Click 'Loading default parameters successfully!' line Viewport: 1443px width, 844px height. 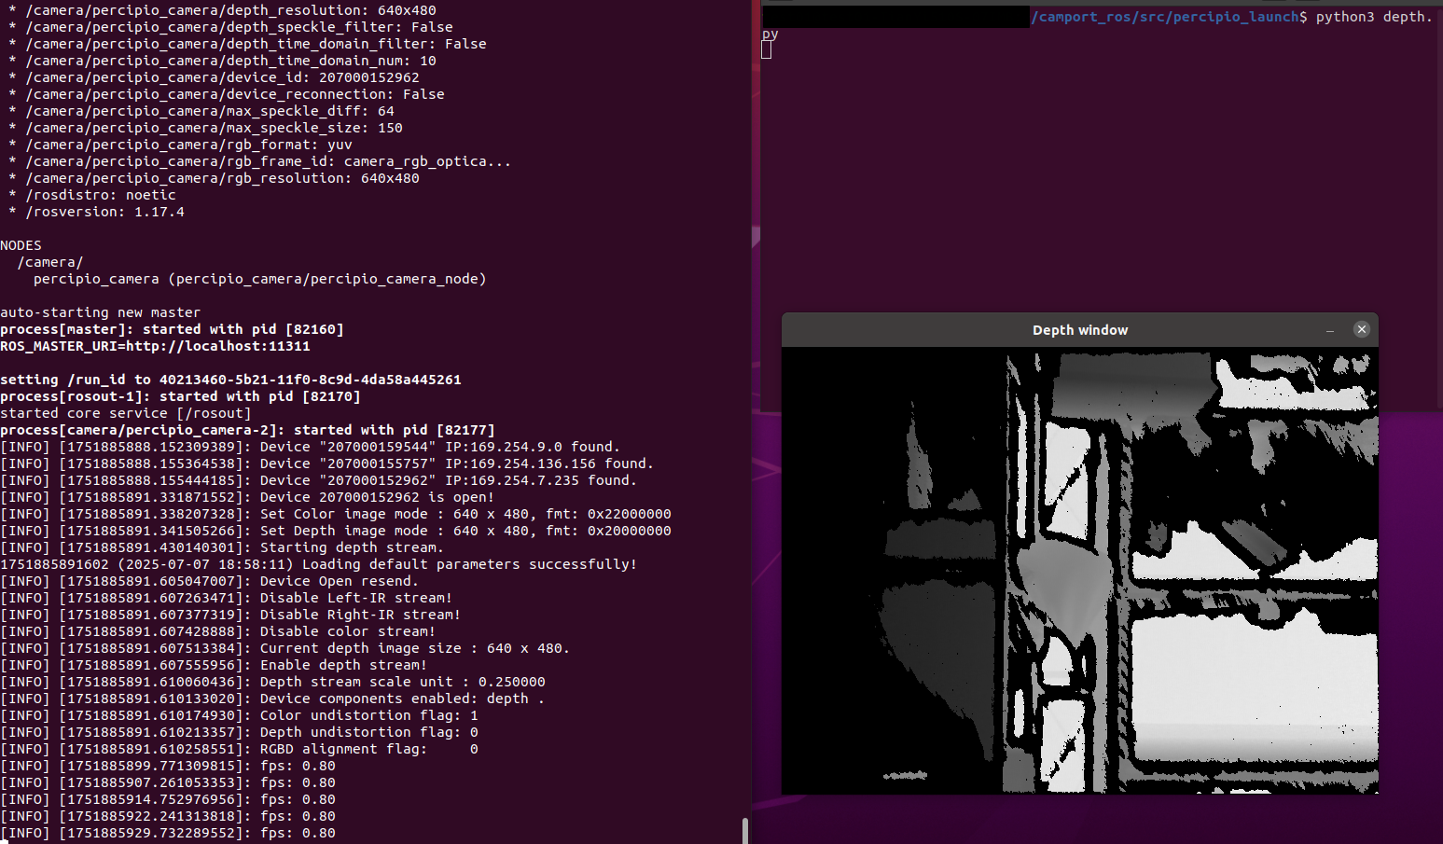pyautogui.click(x=318, y=564)
